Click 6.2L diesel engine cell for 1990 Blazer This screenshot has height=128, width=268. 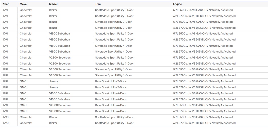click(x=204, y=123)
